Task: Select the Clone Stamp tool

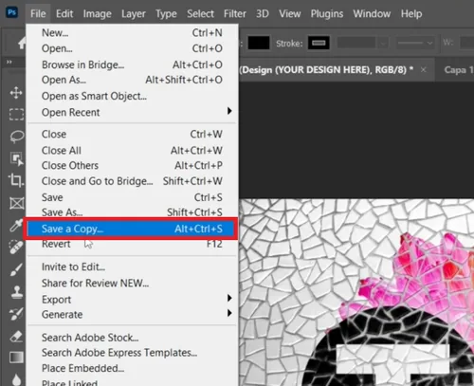Action: click(x=16, y=292)
